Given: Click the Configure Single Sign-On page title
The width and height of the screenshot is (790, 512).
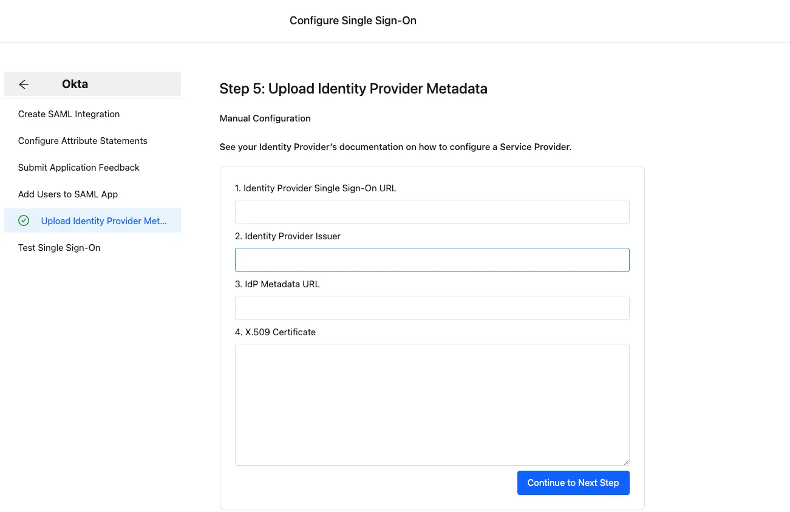Looking at the screenshot, I should [x=353, y=20].
